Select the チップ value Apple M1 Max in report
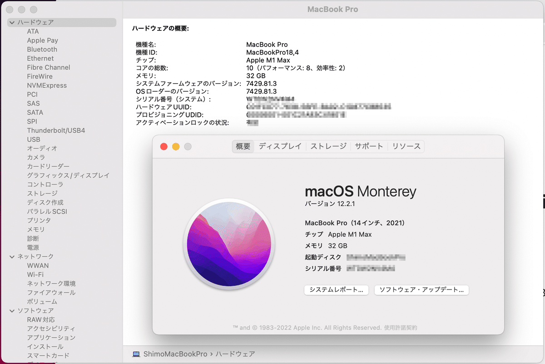545x364 pixels. click(268, 60)
